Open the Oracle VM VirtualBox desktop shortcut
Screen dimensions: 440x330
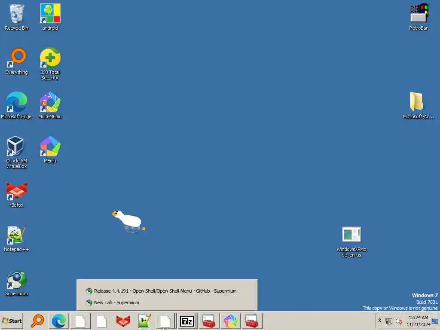(x=16, y=153)
